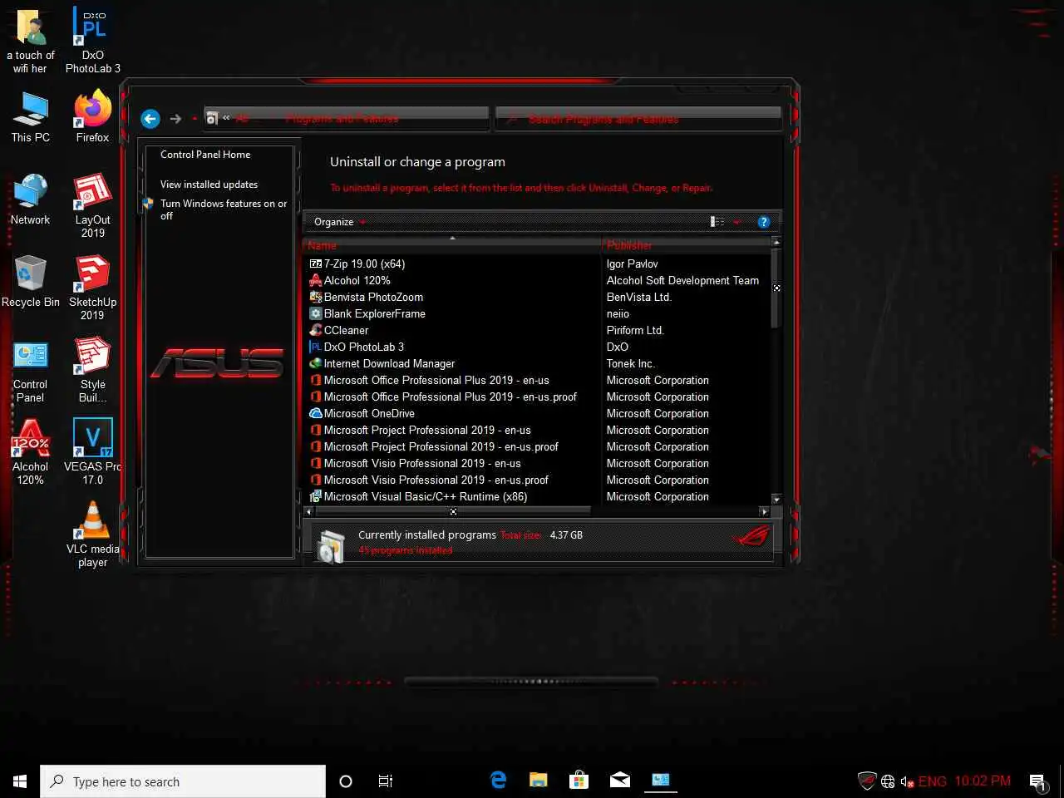The width and height of the screenshot is (1064, 798).
Task: Open Turn Windows features on or off
Action: (224, 209)
